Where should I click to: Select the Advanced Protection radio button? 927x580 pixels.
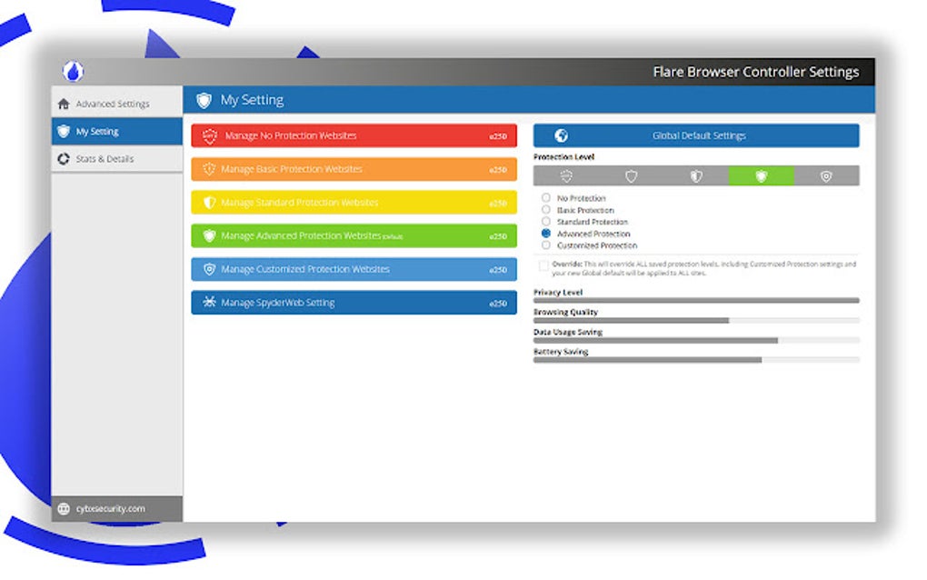click(x=545, y=234)
